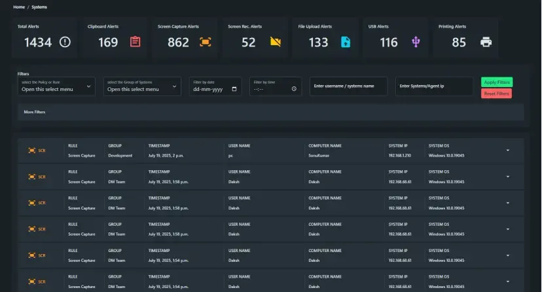542x292 pixels.
Task: Focus the Filter by date field
Action: pyautogui.click(x=215, y=86)
